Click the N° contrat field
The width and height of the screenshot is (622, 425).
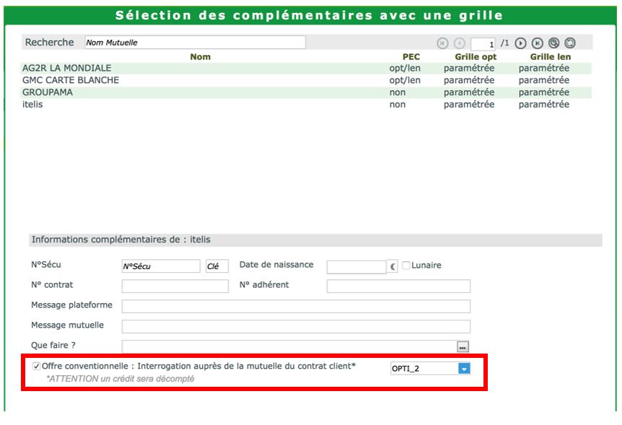[x=175, y=286]
